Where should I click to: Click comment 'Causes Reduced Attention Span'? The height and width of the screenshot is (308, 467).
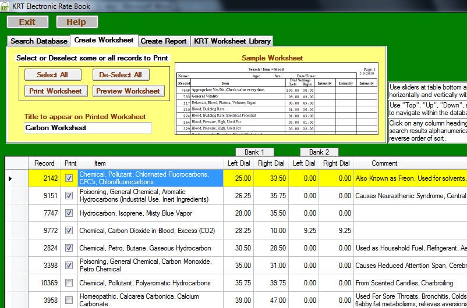411,265
